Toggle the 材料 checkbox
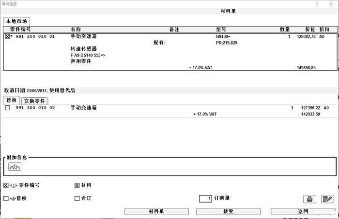 tap(77, 185)
